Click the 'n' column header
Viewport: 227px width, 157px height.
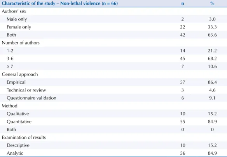point(183,4)
